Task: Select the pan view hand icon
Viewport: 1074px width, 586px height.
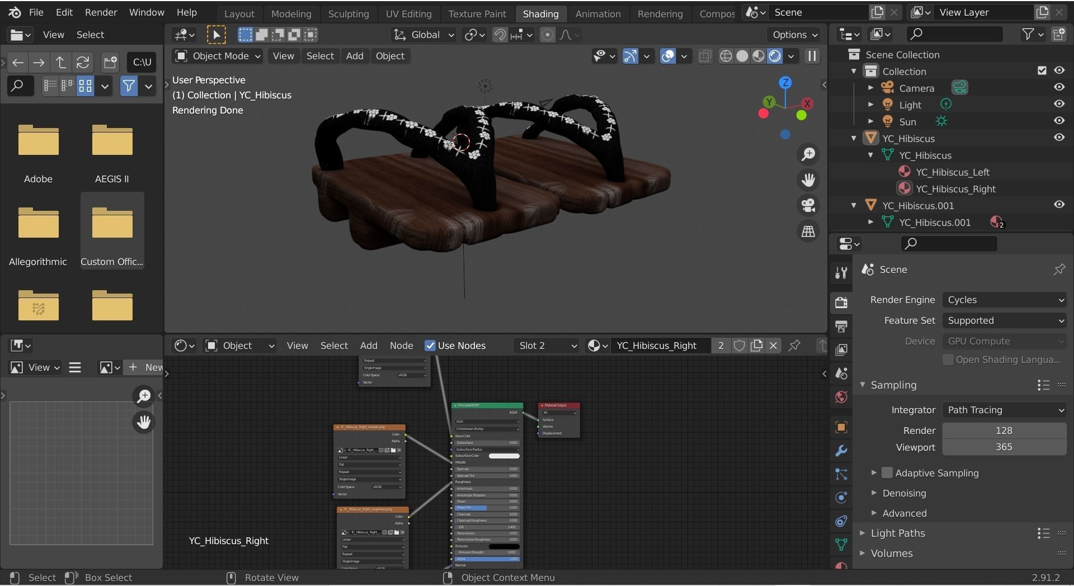Action: point(808,180)
